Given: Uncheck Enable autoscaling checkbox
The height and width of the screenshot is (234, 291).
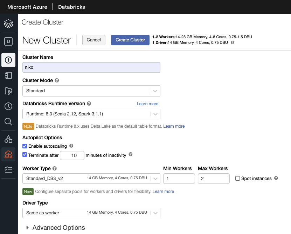Looking at the screenshot, I should (25, 146).
